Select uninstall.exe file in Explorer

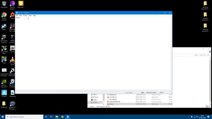coord(140,97)
